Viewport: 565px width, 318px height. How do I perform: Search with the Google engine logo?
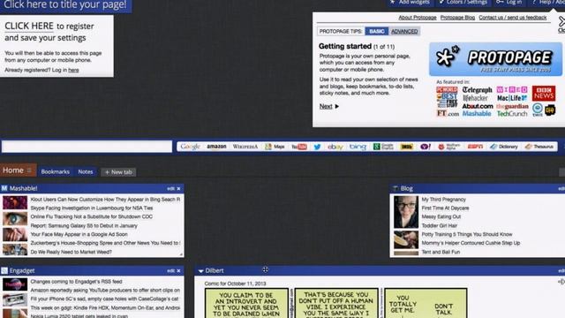190,147
